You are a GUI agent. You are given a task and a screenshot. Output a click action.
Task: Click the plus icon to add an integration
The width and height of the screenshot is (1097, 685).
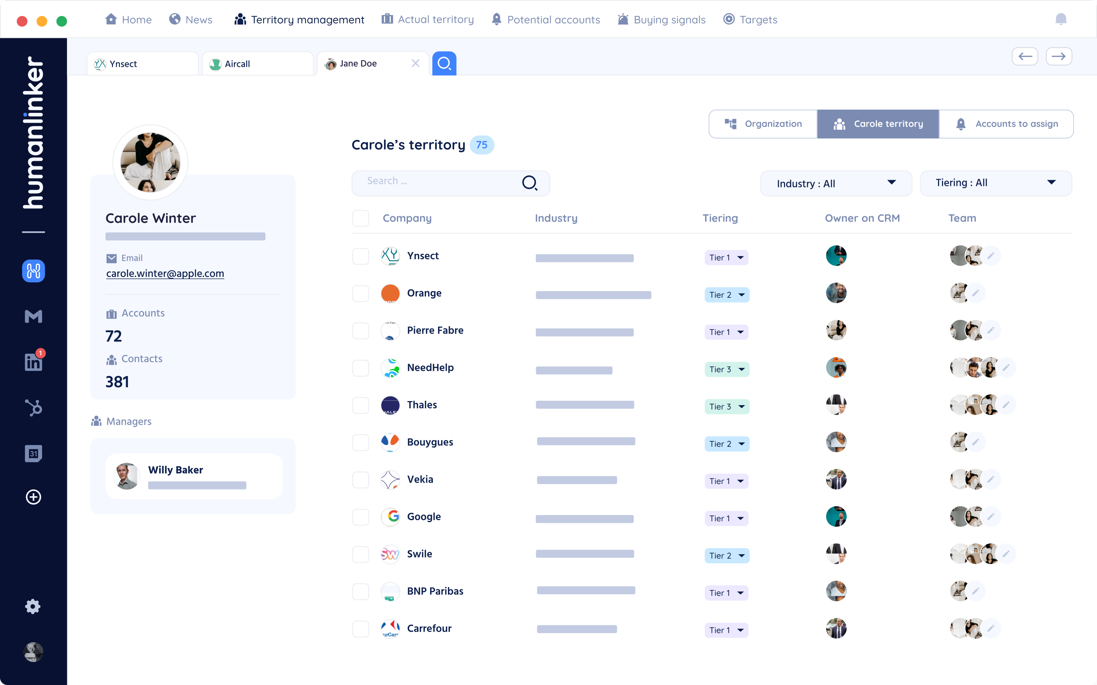33,497
